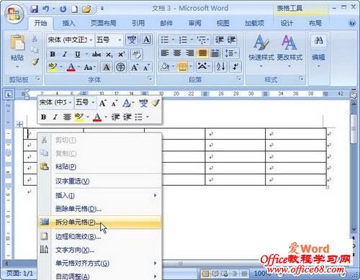Shrink font size in ribbon
The image size is (360, 280).
[x=146, y=67]
